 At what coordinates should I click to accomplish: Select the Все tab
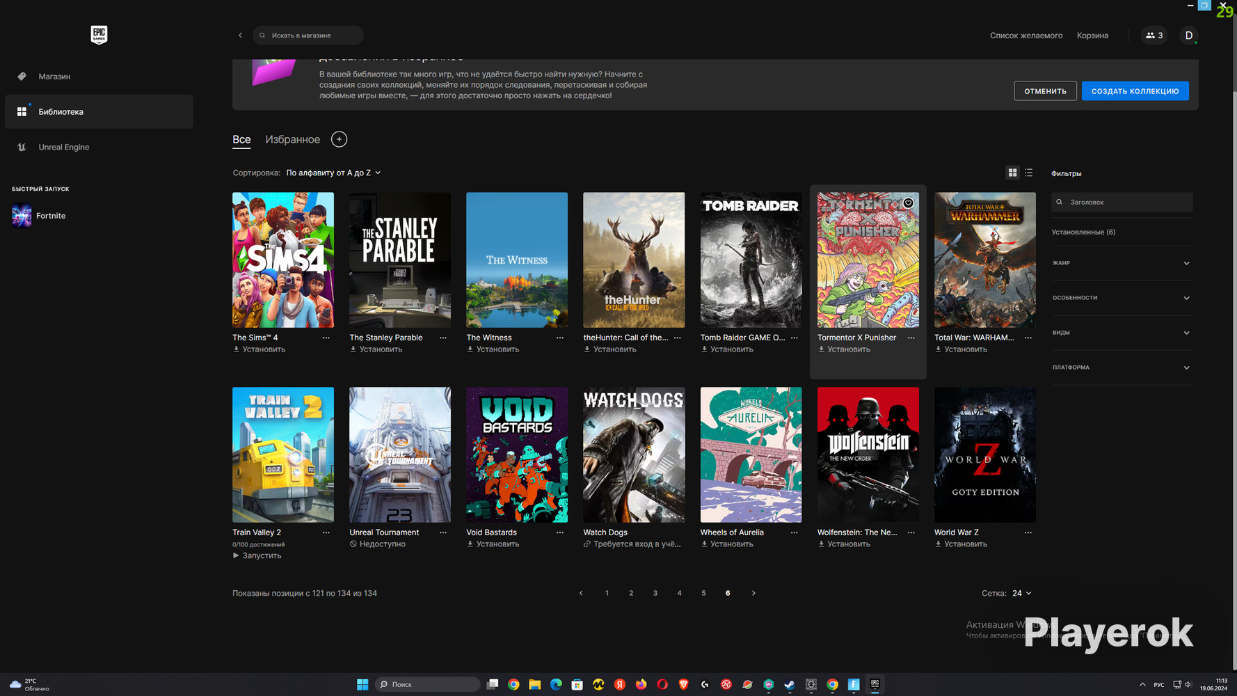[x=241, y=139]
